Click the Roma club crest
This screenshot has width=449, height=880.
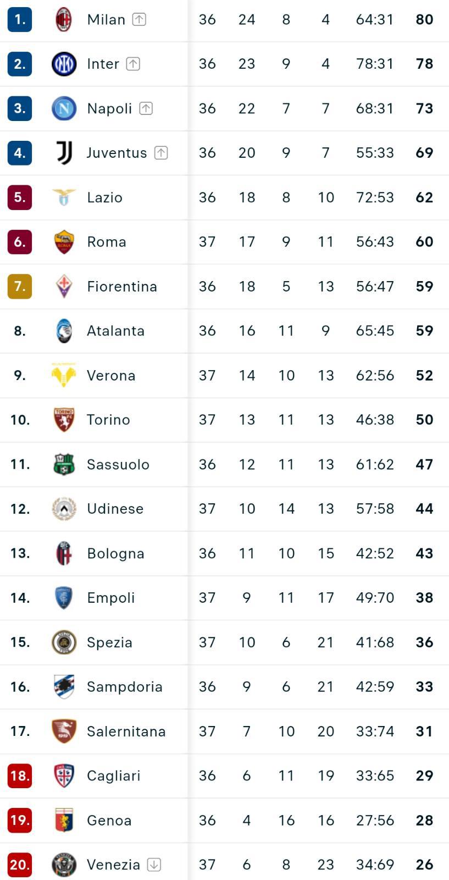[x=64, y=242]
